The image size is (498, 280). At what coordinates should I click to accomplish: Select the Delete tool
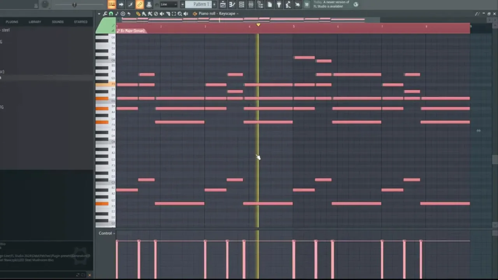tap(156, 14)
